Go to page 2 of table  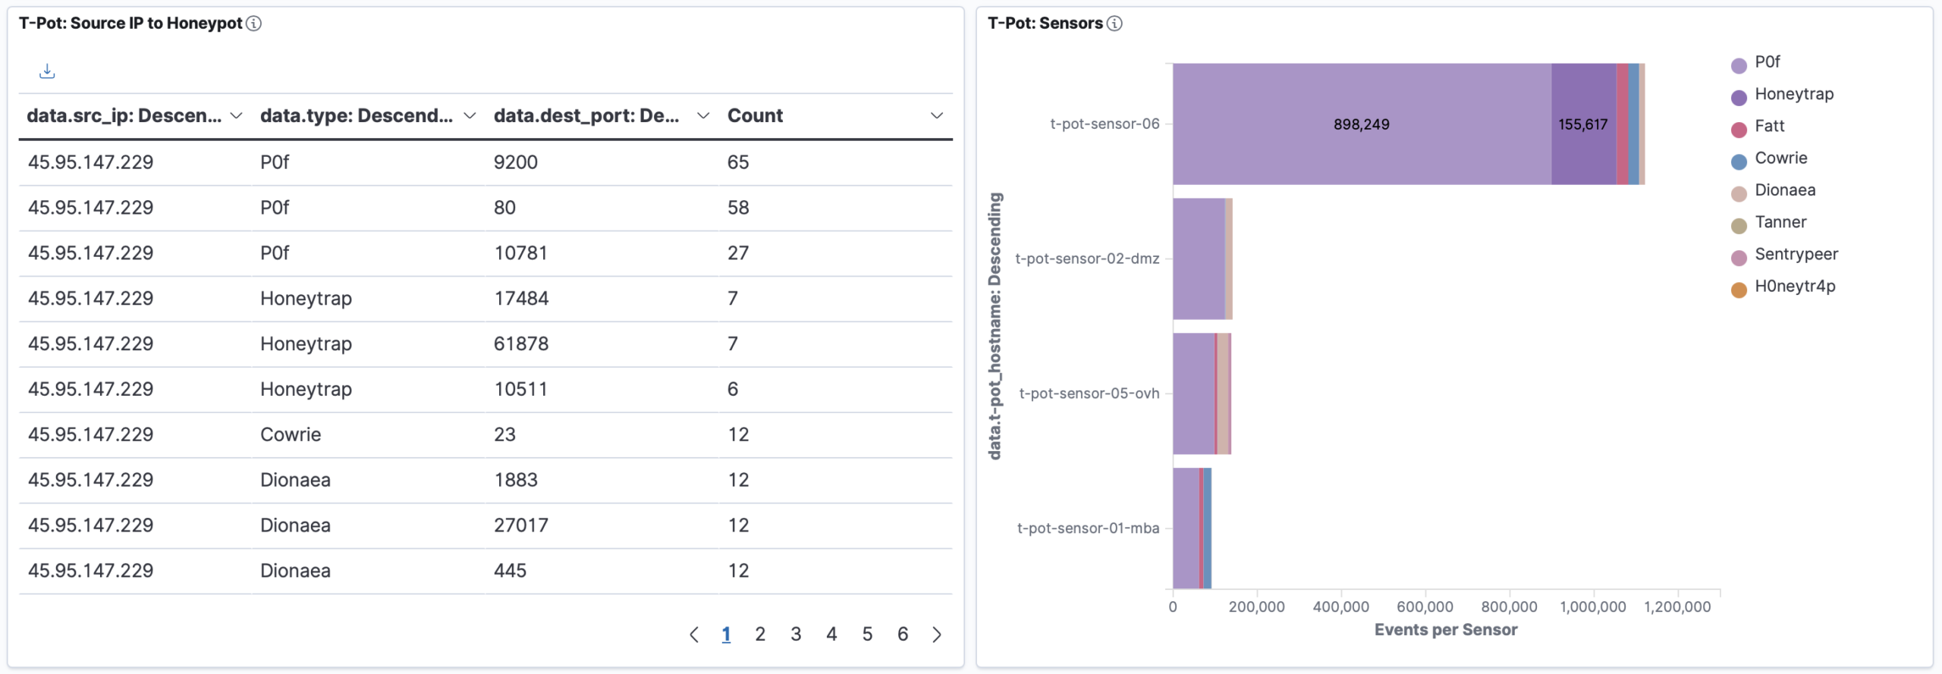pos(760,635)
